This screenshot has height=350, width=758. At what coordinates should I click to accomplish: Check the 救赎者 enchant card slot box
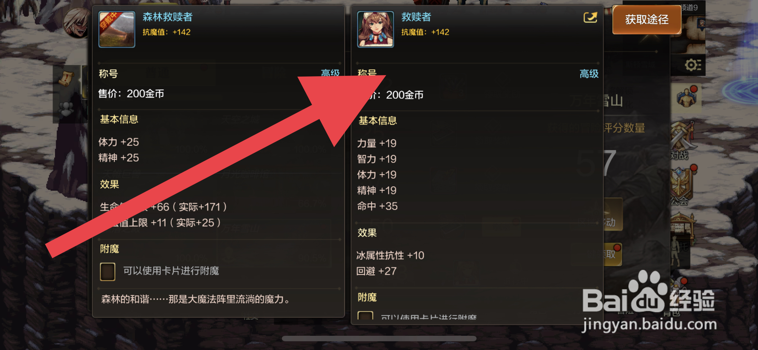click(365, 316)
